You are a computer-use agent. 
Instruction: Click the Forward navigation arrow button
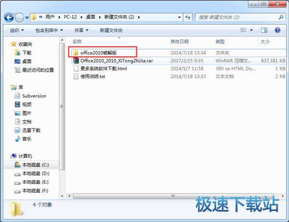point(19,18)
